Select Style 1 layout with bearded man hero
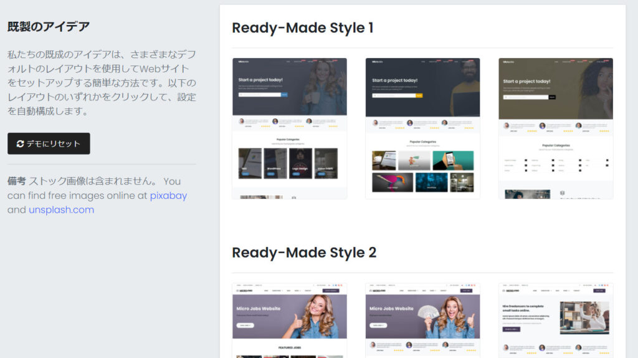Viewport: 638px width, 358px height. (x=422, y=128)
